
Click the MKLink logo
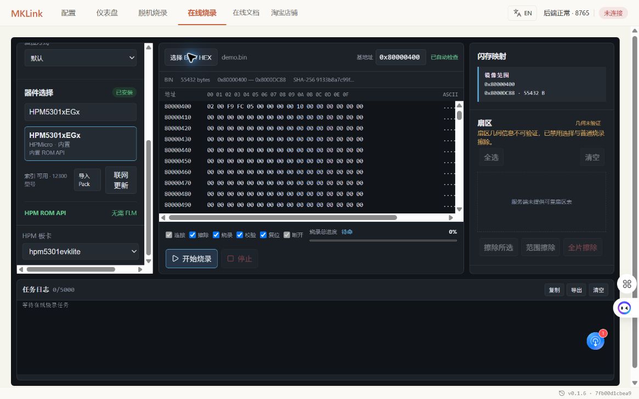coord(27,14)
